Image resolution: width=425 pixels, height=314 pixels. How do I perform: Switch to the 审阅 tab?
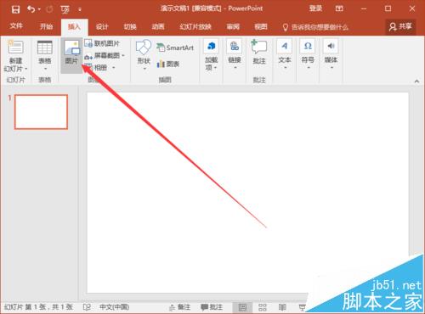(x=233, y=26)
